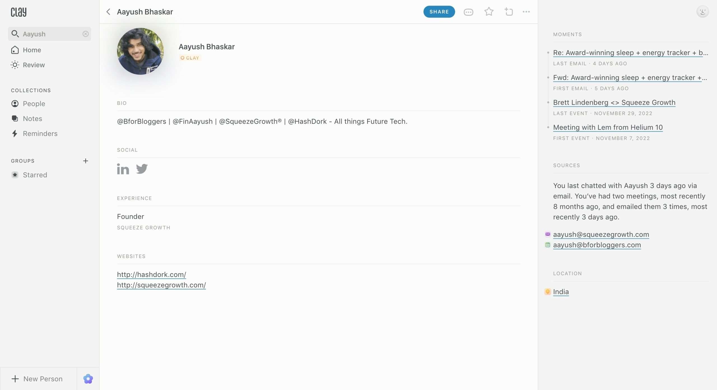Image resolution: width=717 pixels, height=390 pixels.
Task: Click the bio text mentioning @BforBloggers
Action: [x=262, y=121]
